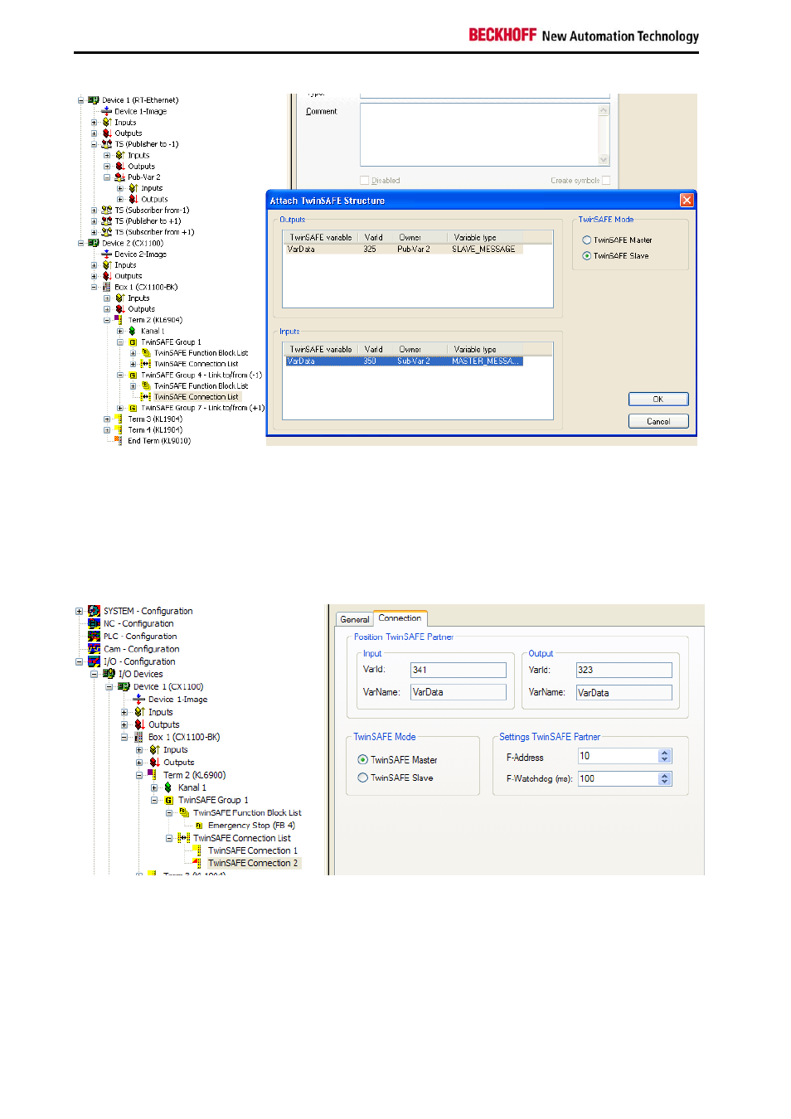
Task: Select the TwinSAFE Connection 2 tree item
Action: 253,863
